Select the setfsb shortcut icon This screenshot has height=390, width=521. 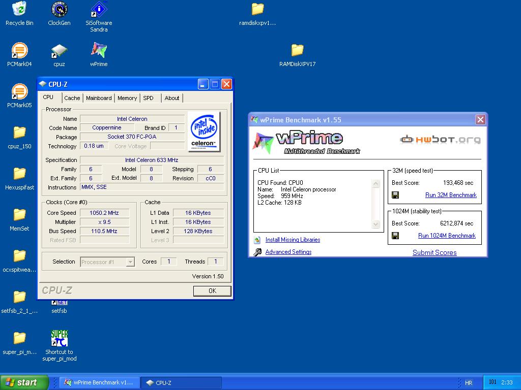[x=59, y=307]
